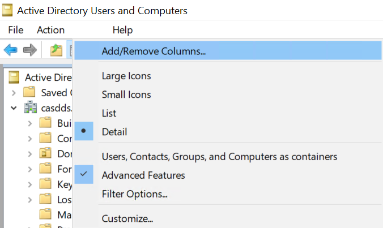Expand the Los folder chevron
This screenshot has width=383, height=228.
click(30, 200)
